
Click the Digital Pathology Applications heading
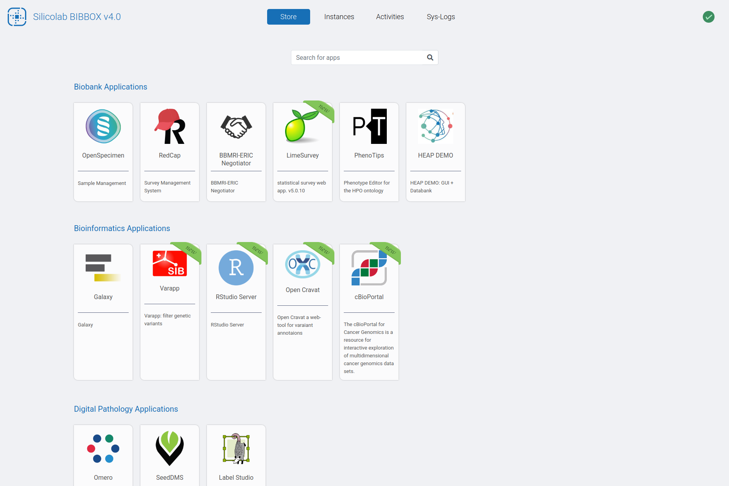(126, 409)
